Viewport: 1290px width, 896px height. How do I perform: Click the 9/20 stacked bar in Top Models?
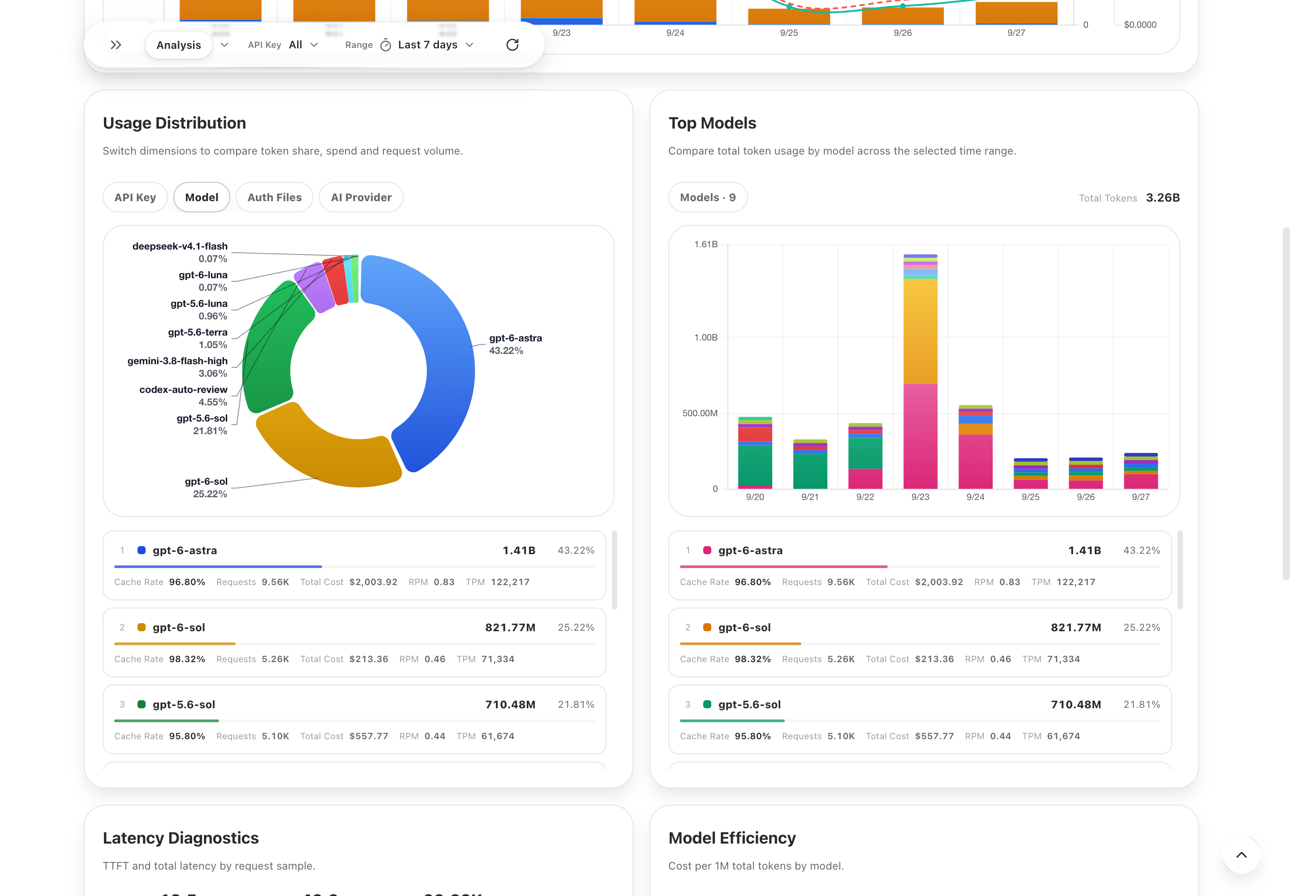(x=754, y=453)
